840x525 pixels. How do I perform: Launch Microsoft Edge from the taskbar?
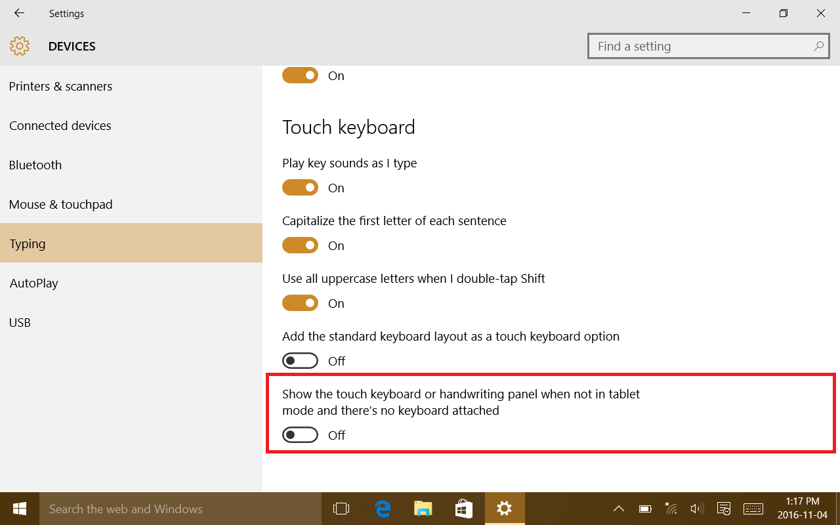(x=383, y=509)
